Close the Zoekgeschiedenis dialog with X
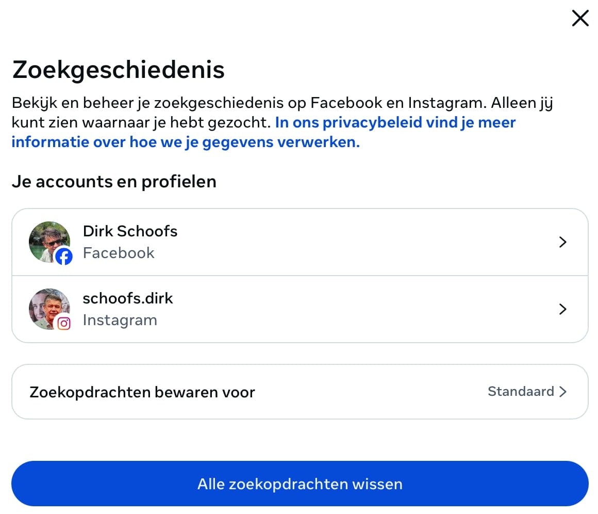This screenshot has width=598, height=514. click(580, 19)
